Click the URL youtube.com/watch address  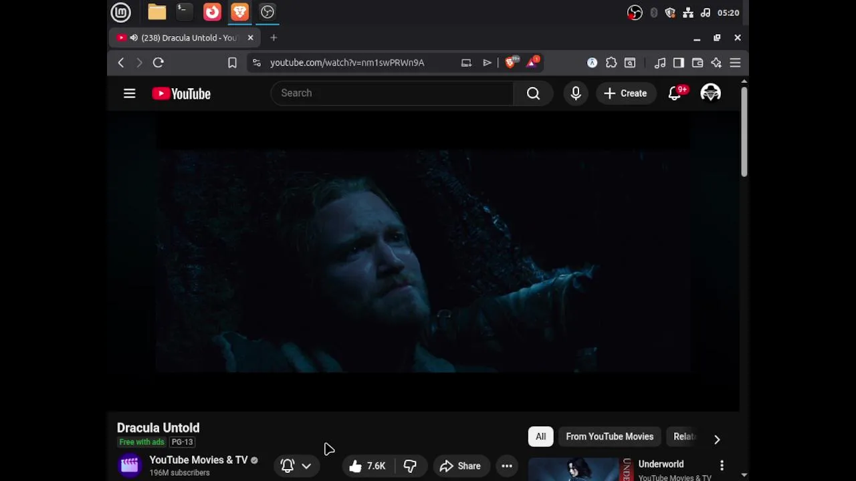[x=347, y=63]
